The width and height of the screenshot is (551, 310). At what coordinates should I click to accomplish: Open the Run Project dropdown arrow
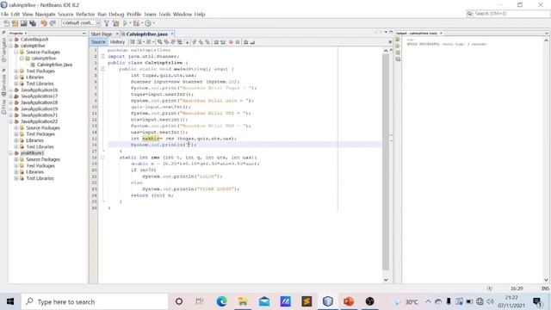pyautogui.click(x=130, y=23)
